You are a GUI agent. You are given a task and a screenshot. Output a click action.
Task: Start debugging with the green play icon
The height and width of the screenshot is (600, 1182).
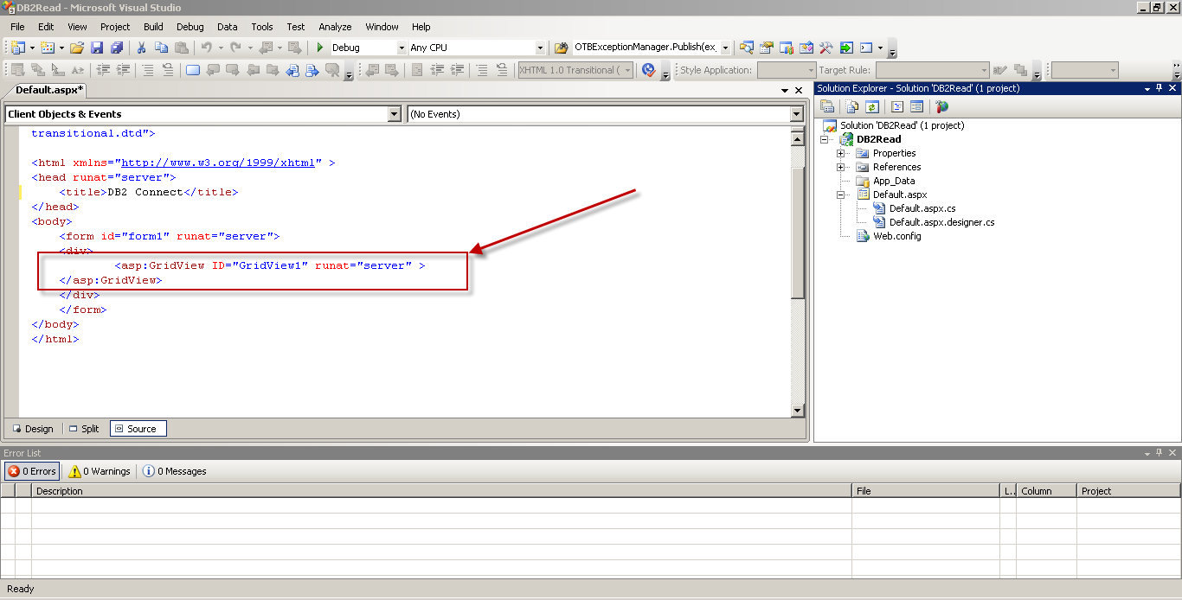[x=319, y=48]
